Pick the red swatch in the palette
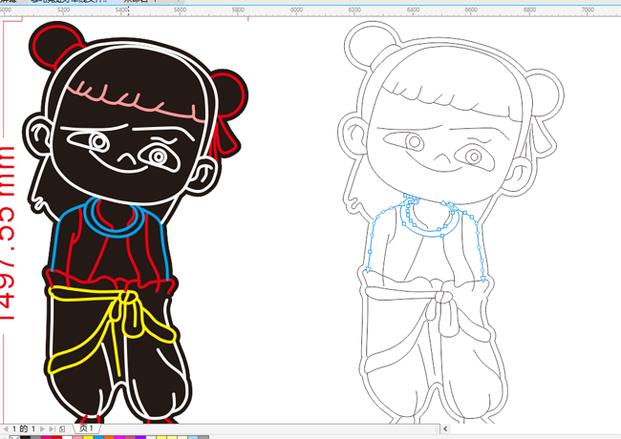The width and height of the screenshot is (621, 439). click(x=56, y=437)
